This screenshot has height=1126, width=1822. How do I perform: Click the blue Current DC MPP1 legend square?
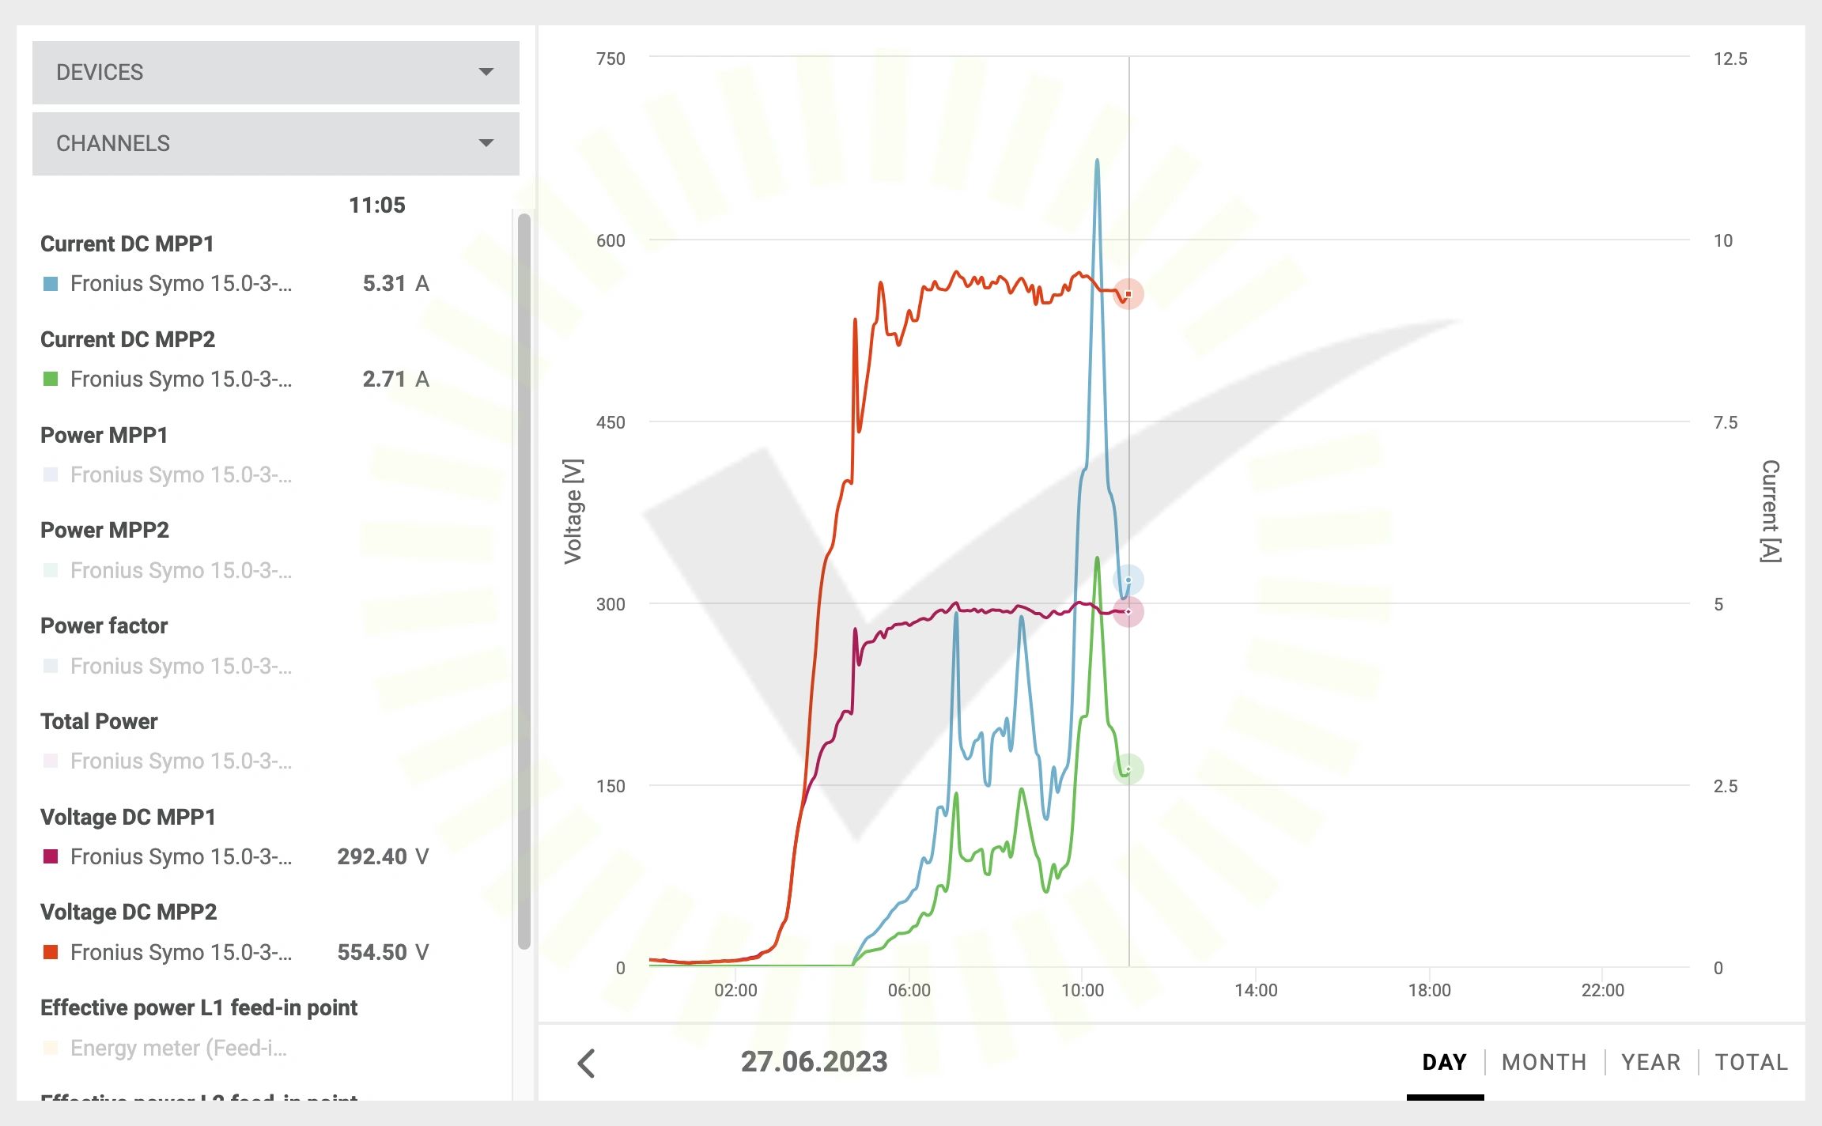[x=51, y=284]
